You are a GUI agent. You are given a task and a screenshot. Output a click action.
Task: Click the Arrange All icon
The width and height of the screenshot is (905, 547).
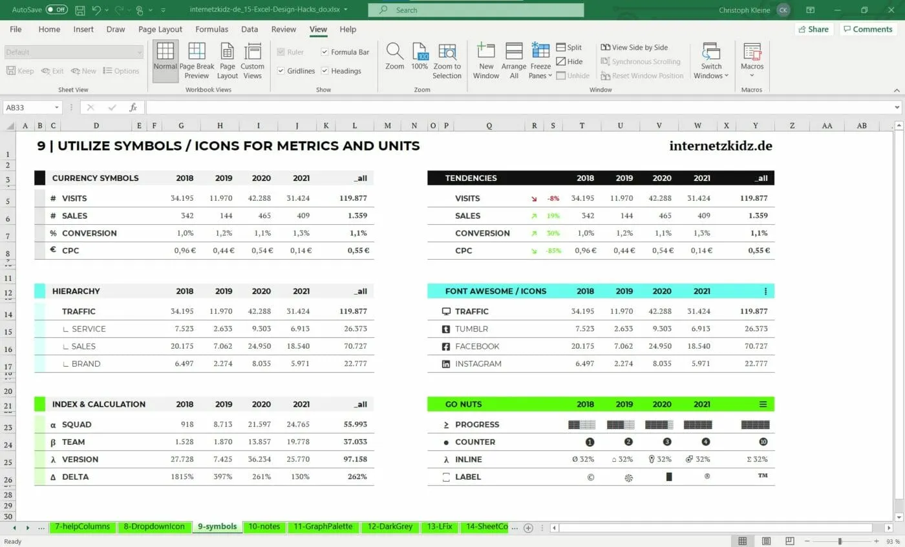(x=513, y=59)
